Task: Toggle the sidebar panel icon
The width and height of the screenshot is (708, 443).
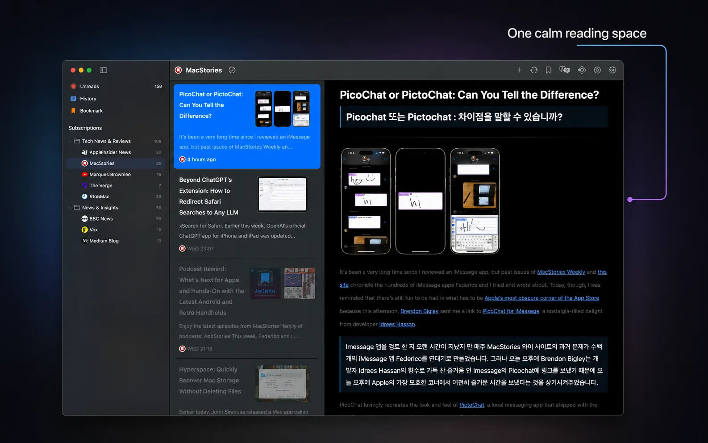Action: click(103, 70)
